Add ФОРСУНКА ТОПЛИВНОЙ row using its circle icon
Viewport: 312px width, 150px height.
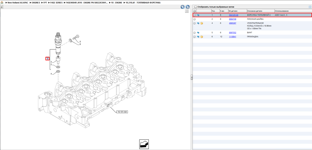[195, 15]
